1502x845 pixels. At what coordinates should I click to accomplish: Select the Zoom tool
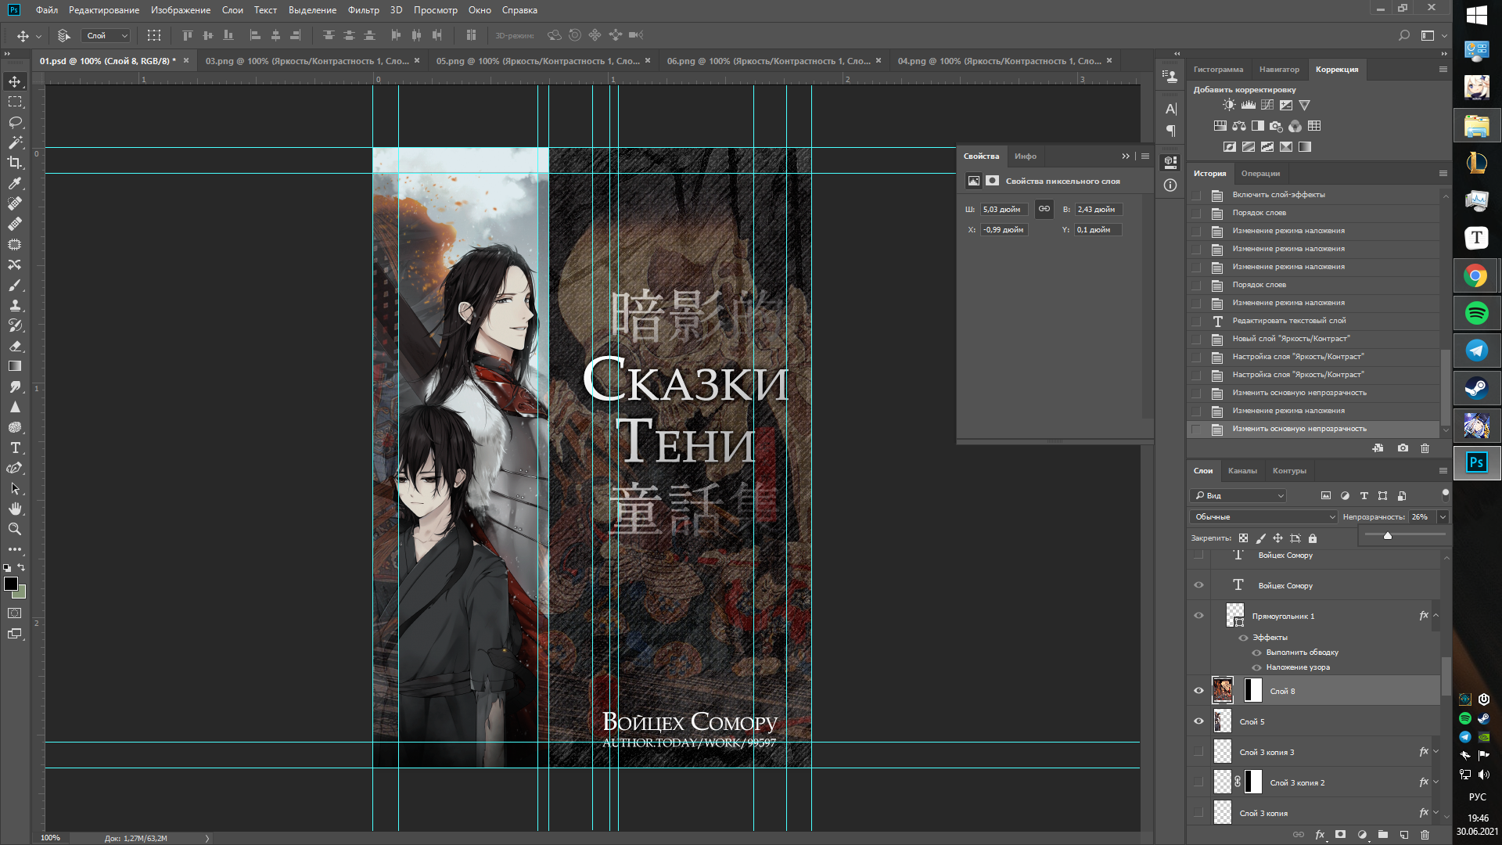point(15,529)
